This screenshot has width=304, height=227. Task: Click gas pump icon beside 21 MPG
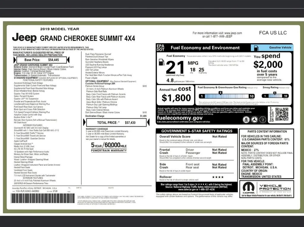[x=161, y=62]
